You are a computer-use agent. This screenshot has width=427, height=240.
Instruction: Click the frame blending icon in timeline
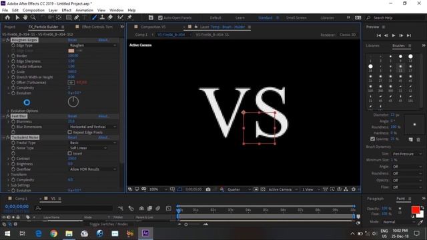pyautogui.click(x=149, y=209)
